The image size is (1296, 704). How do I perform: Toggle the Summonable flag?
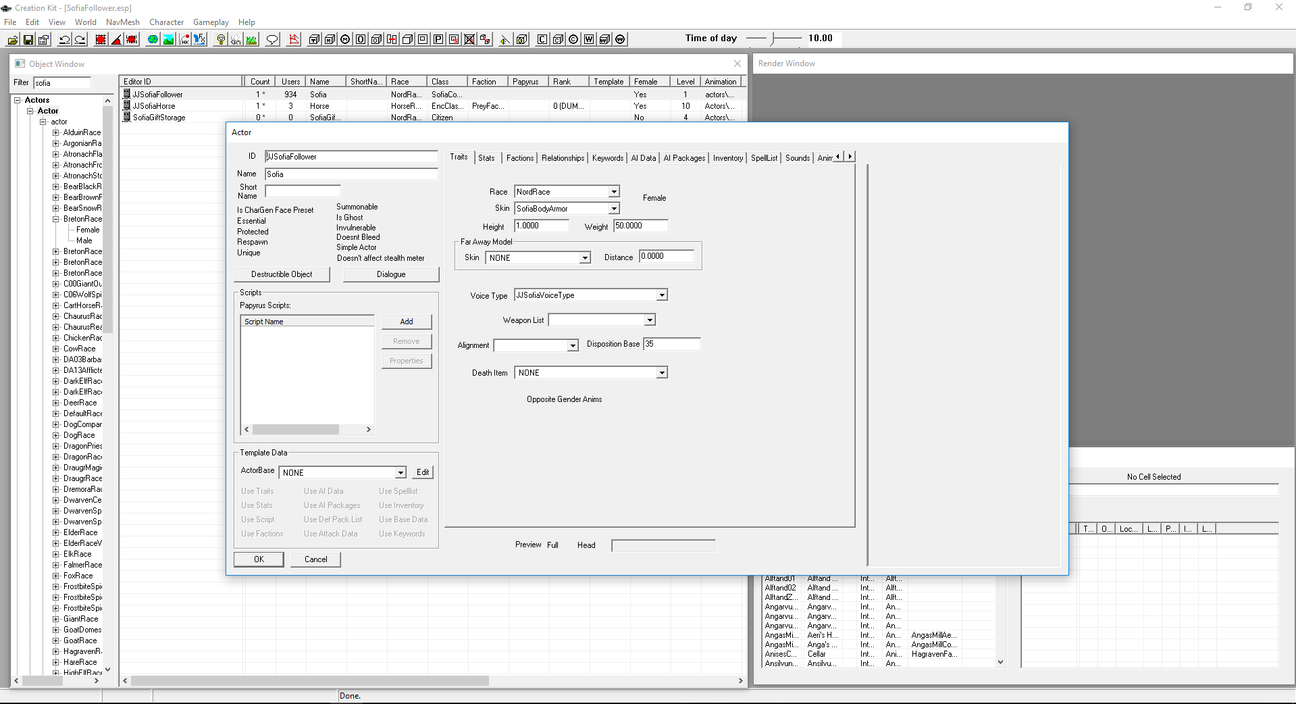point(357,207)
